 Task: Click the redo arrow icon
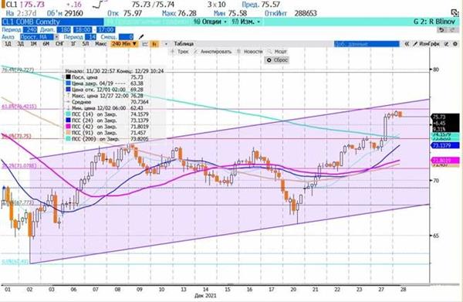click(452, 29)
